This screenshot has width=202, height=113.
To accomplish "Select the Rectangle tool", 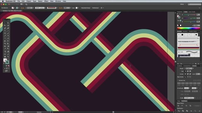I will [x=5, y=33].
